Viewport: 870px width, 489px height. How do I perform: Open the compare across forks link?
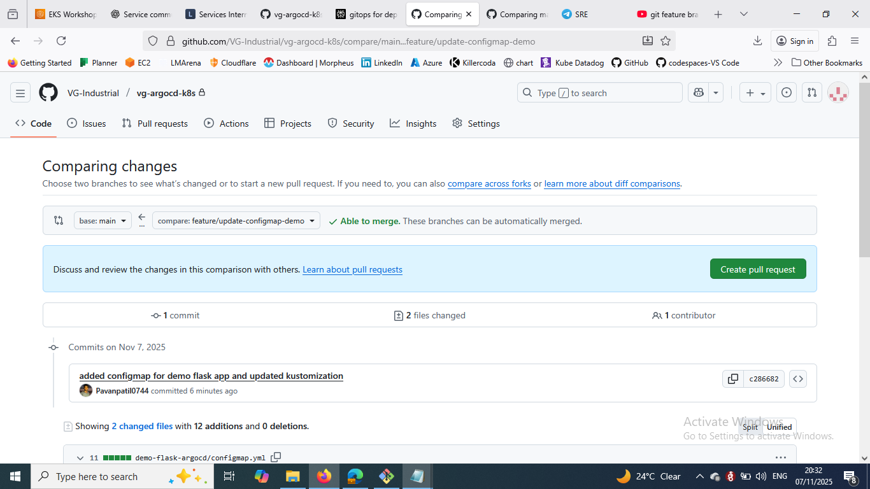coord(489,183)
